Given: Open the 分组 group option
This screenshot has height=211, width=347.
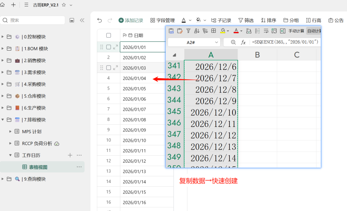Looking at the screenshot, I should (x=291, y=21).
